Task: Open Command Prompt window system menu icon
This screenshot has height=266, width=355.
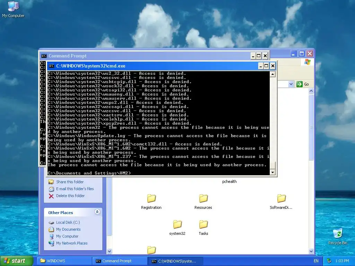Action: [x=44, y=56]
